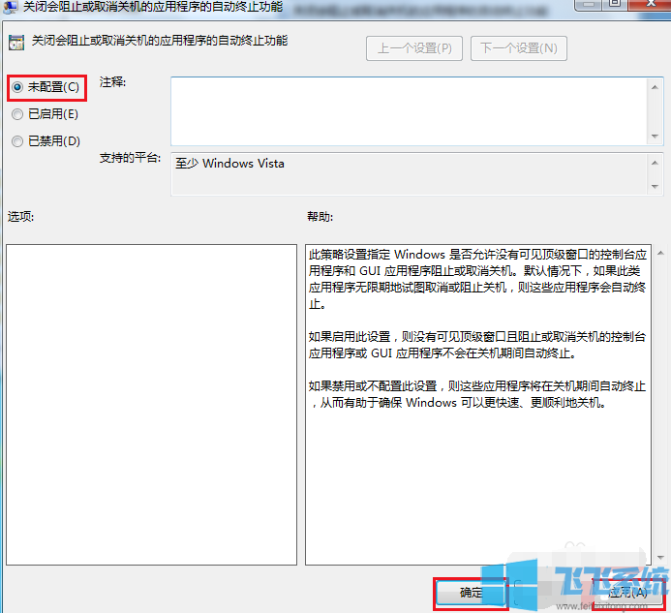The height and width of the screenshot is (613, 671).
Task: Click the help paragraph starting 如果启用此设置
Action: pos(477,345)
